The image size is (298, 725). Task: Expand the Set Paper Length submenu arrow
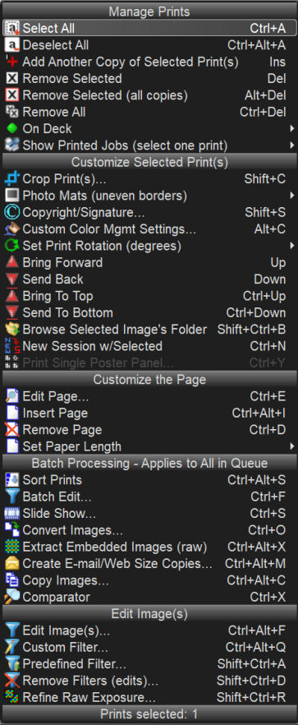[292, 446]
